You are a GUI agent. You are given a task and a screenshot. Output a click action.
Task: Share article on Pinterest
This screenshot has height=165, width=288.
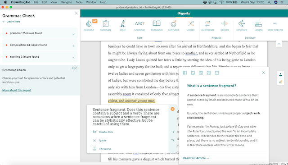pyautogui.click(x=209, y=73)
